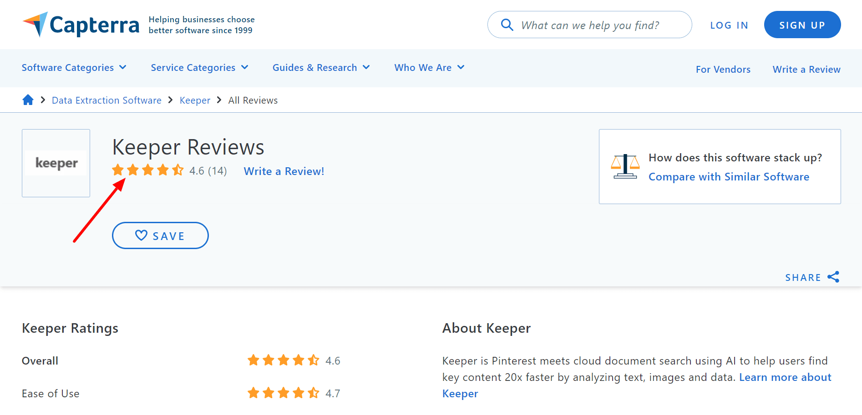The image size is (862, 415).
Task: Click the share network icon
Action: [833, 277]
